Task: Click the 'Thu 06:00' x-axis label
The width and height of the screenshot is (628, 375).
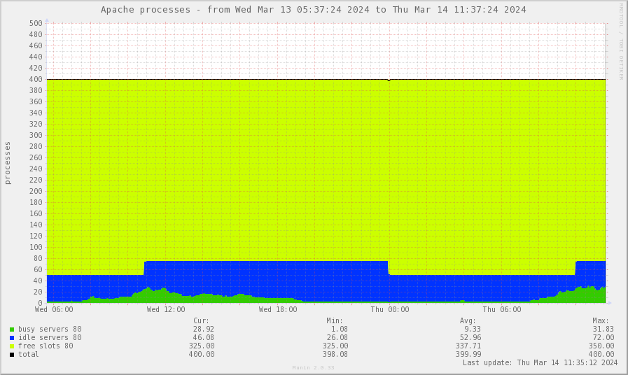Action: 502,309
